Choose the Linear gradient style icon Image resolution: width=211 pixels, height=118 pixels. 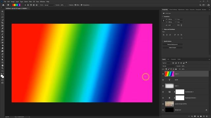coord(25,5)
